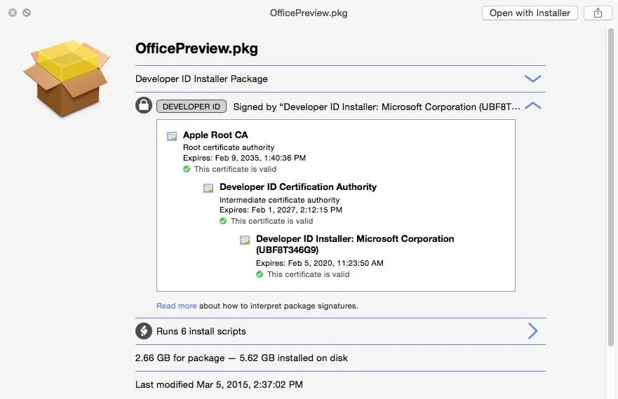Viewport: 618px width, 399px height.
Task: Select Developer ID Installer Microsoft Corporation entry
Action: coord(355,244)
